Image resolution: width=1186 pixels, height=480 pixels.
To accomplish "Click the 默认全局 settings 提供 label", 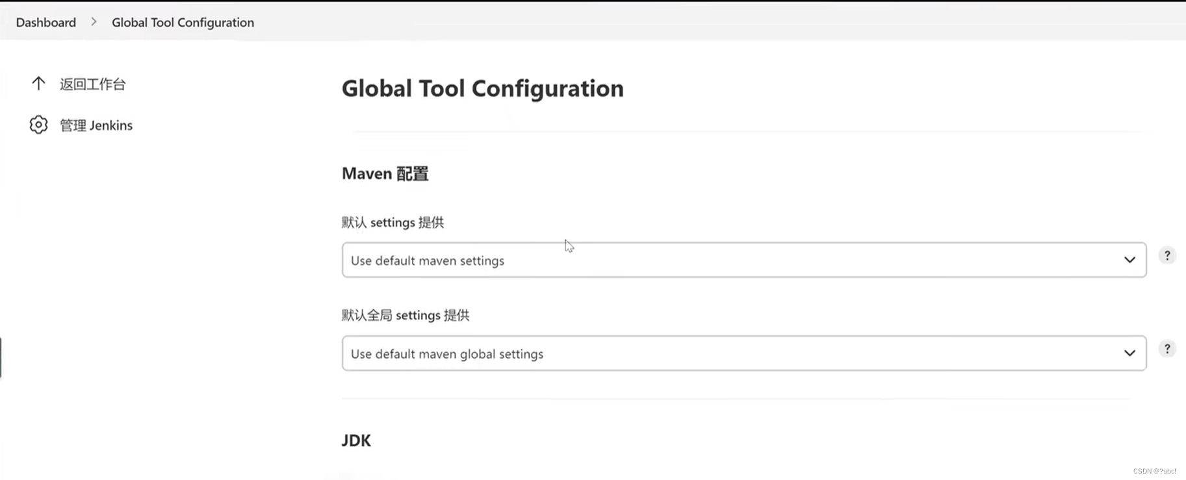I will tap(406, 315).
